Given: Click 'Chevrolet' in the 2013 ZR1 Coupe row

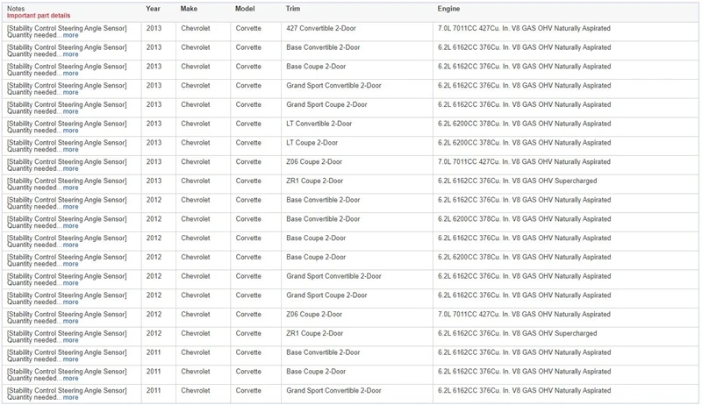Looking at the screenshot, I should tap(195, 181).
